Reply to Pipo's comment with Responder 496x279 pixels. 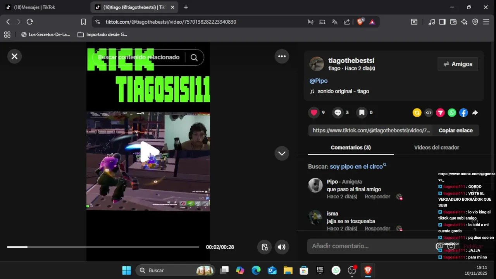377,197
